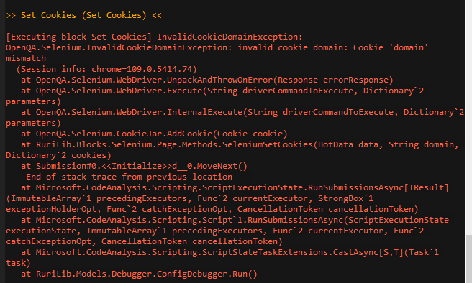The height and width of the screenshot is (283, 472).
Task: Click the 'Dictionary`2 cookies)' continuation line
Action: (58, 155)
